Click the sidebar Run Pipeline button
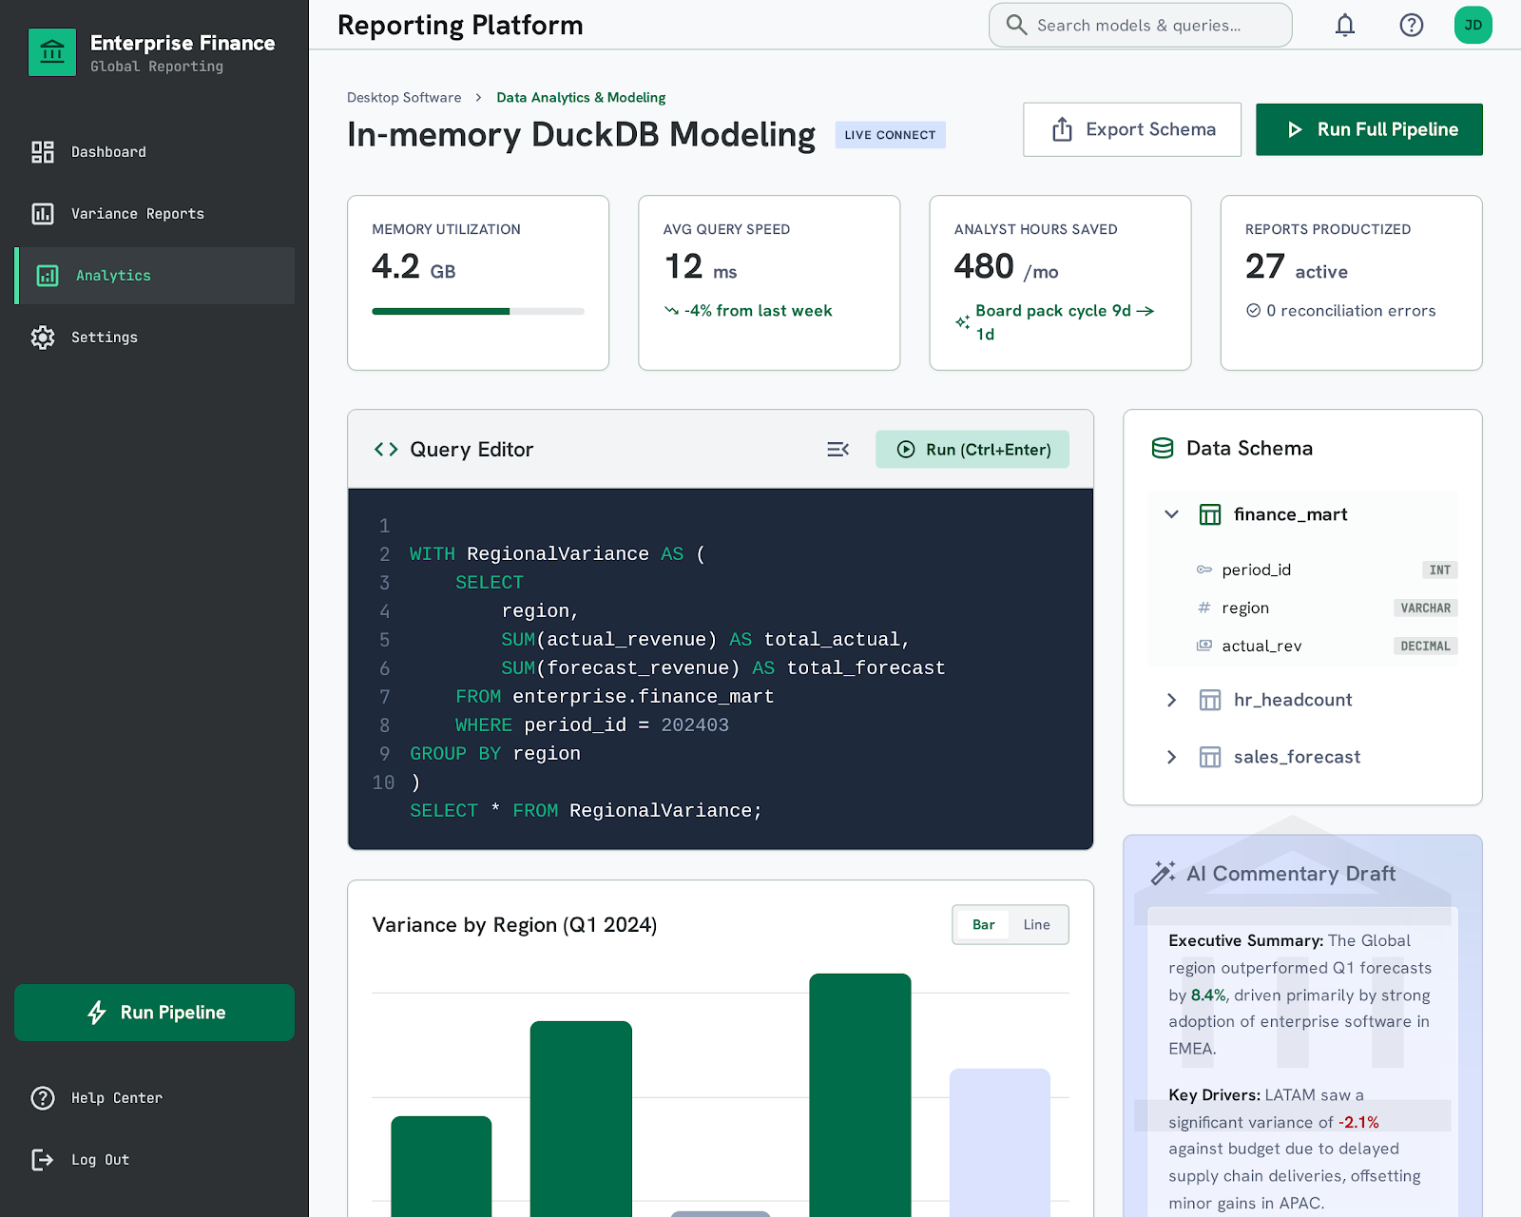Image resolution: width=1521 pixels, height=1217 pixels. click(154, 1013)
